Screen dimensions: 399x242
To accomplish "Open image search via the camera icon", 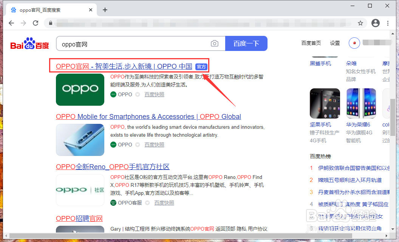I will (215, 43).
